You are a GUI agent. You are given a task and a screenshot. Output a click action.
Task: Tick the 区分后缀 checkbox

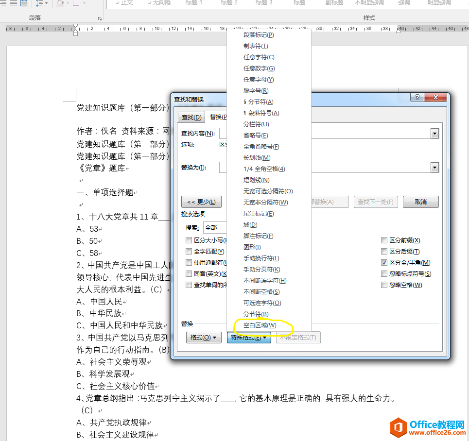[x=384, y=252]
